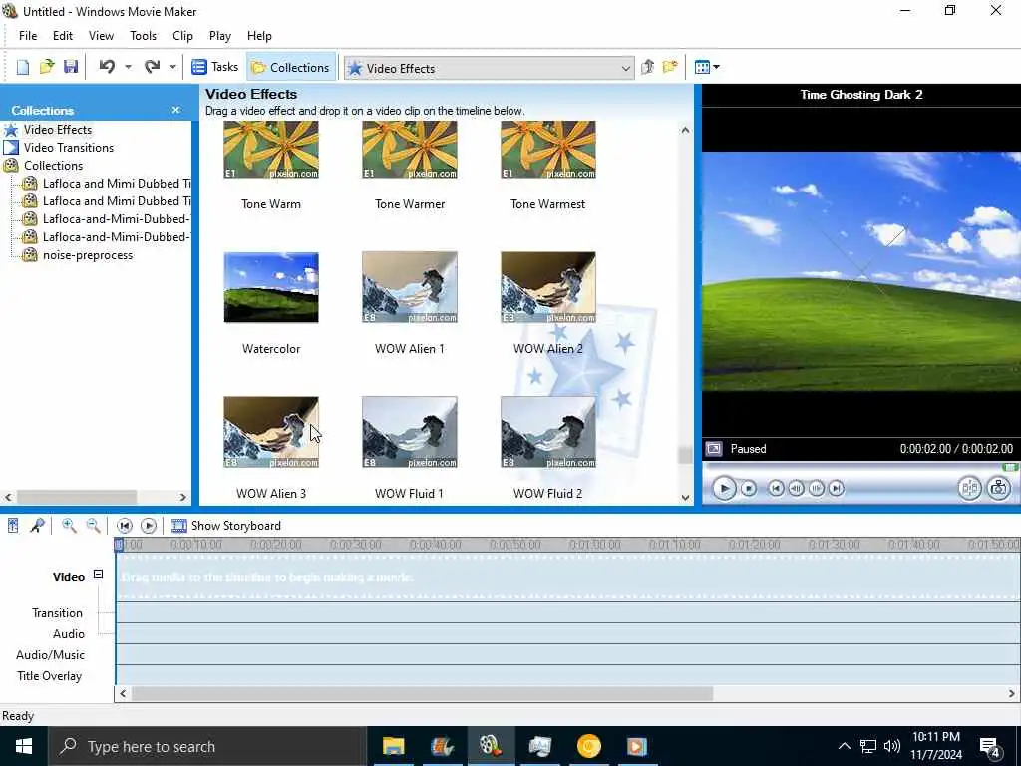This screenshot has width=1021, height=766.
Task: Rewind the timeline
Action: coord(125,526)
